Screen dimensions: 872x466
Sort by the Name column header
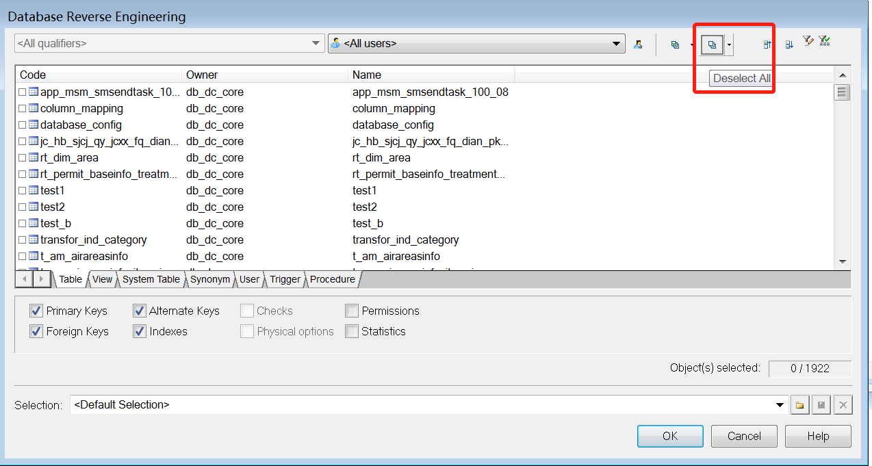coord(431,75)
